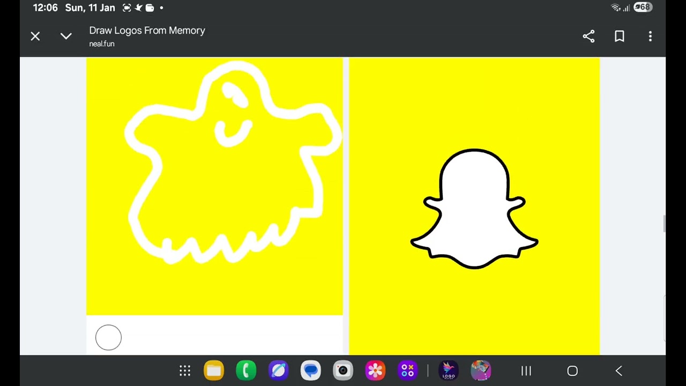Tap the Sun, 11 Jan date
This screenshot has width=686, height=386.
point(90,8)
